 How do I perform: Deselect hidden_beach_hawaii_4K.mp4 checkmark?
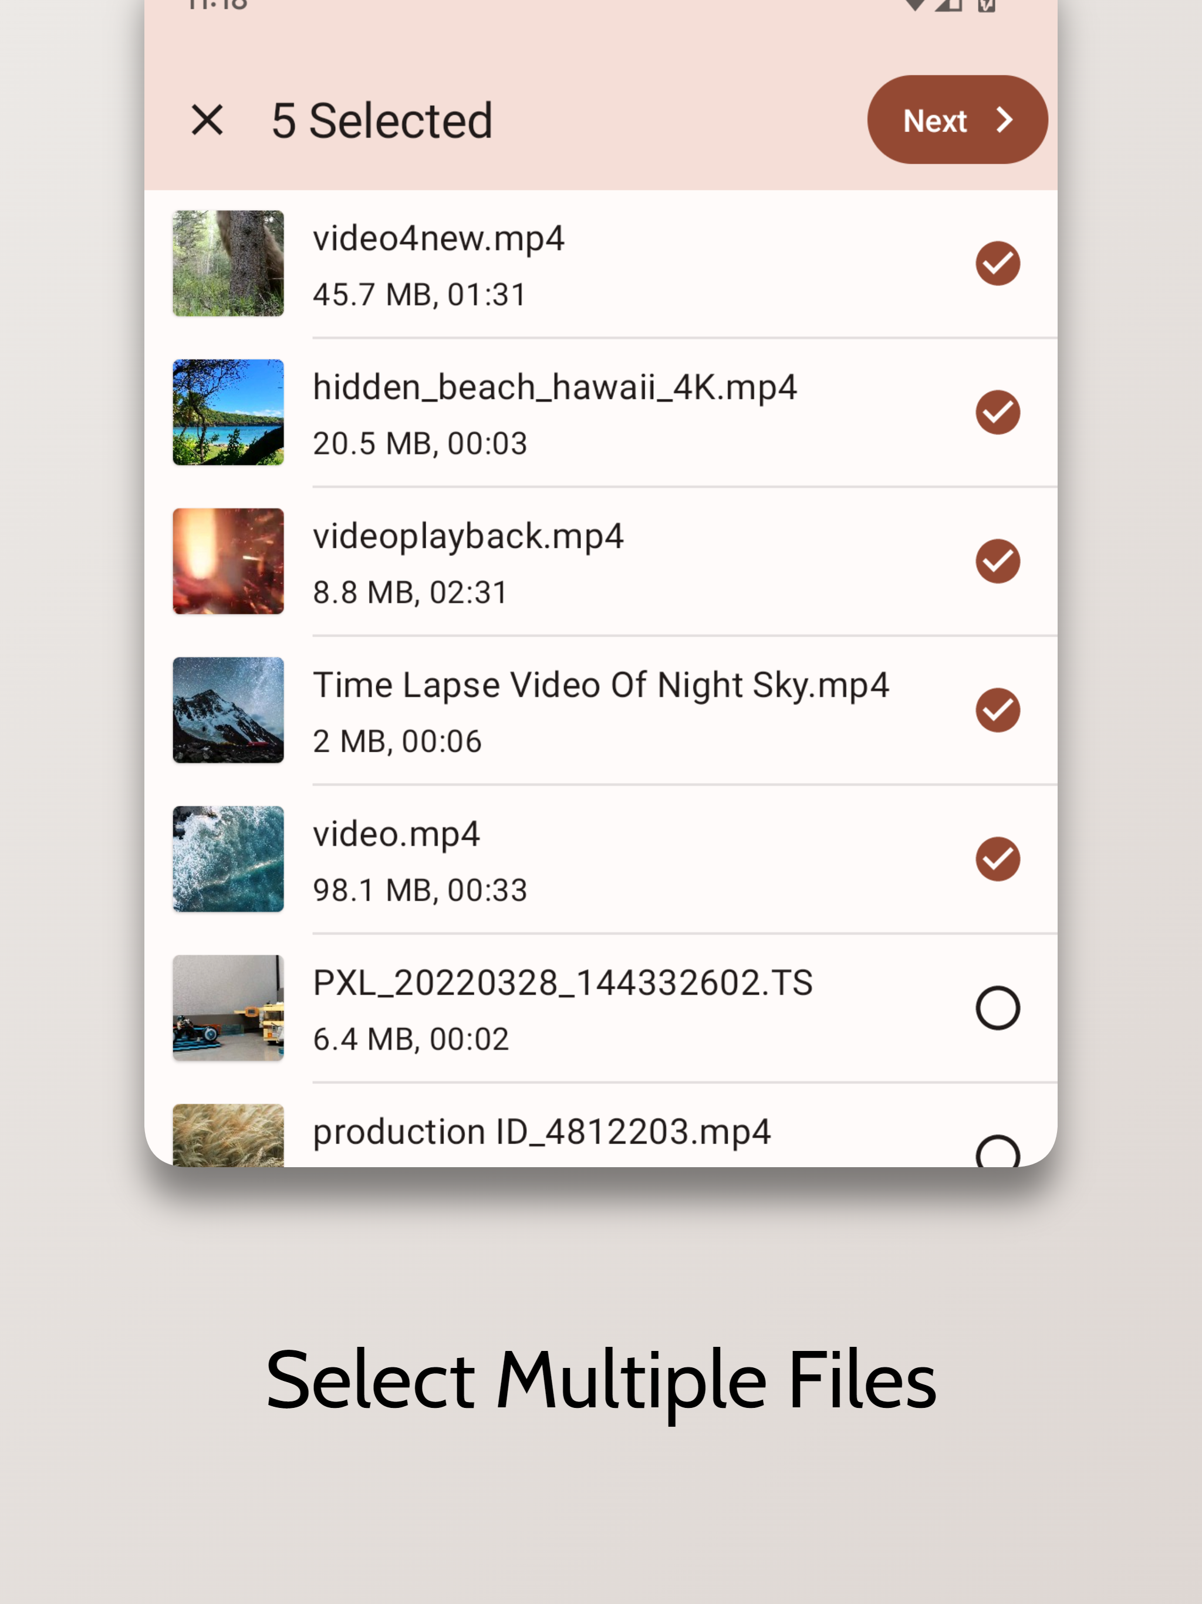tap(998, 413)
